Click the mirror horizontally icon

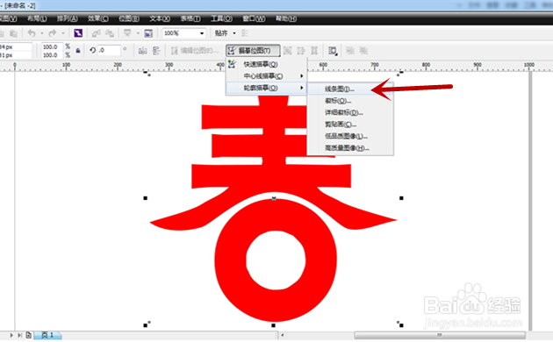pyautogui.click(x=142, y=51)
